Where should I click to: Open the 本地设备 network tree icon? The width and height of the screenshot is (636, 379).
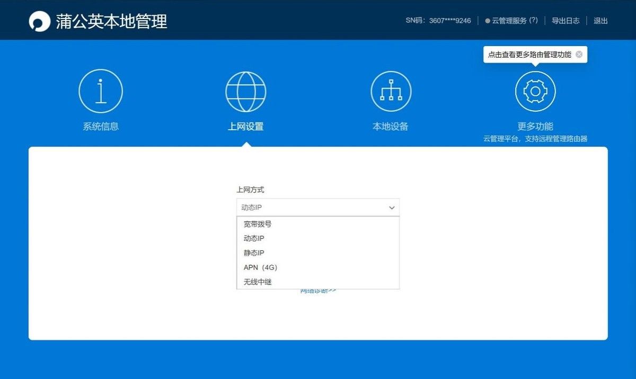pos(391,91)
